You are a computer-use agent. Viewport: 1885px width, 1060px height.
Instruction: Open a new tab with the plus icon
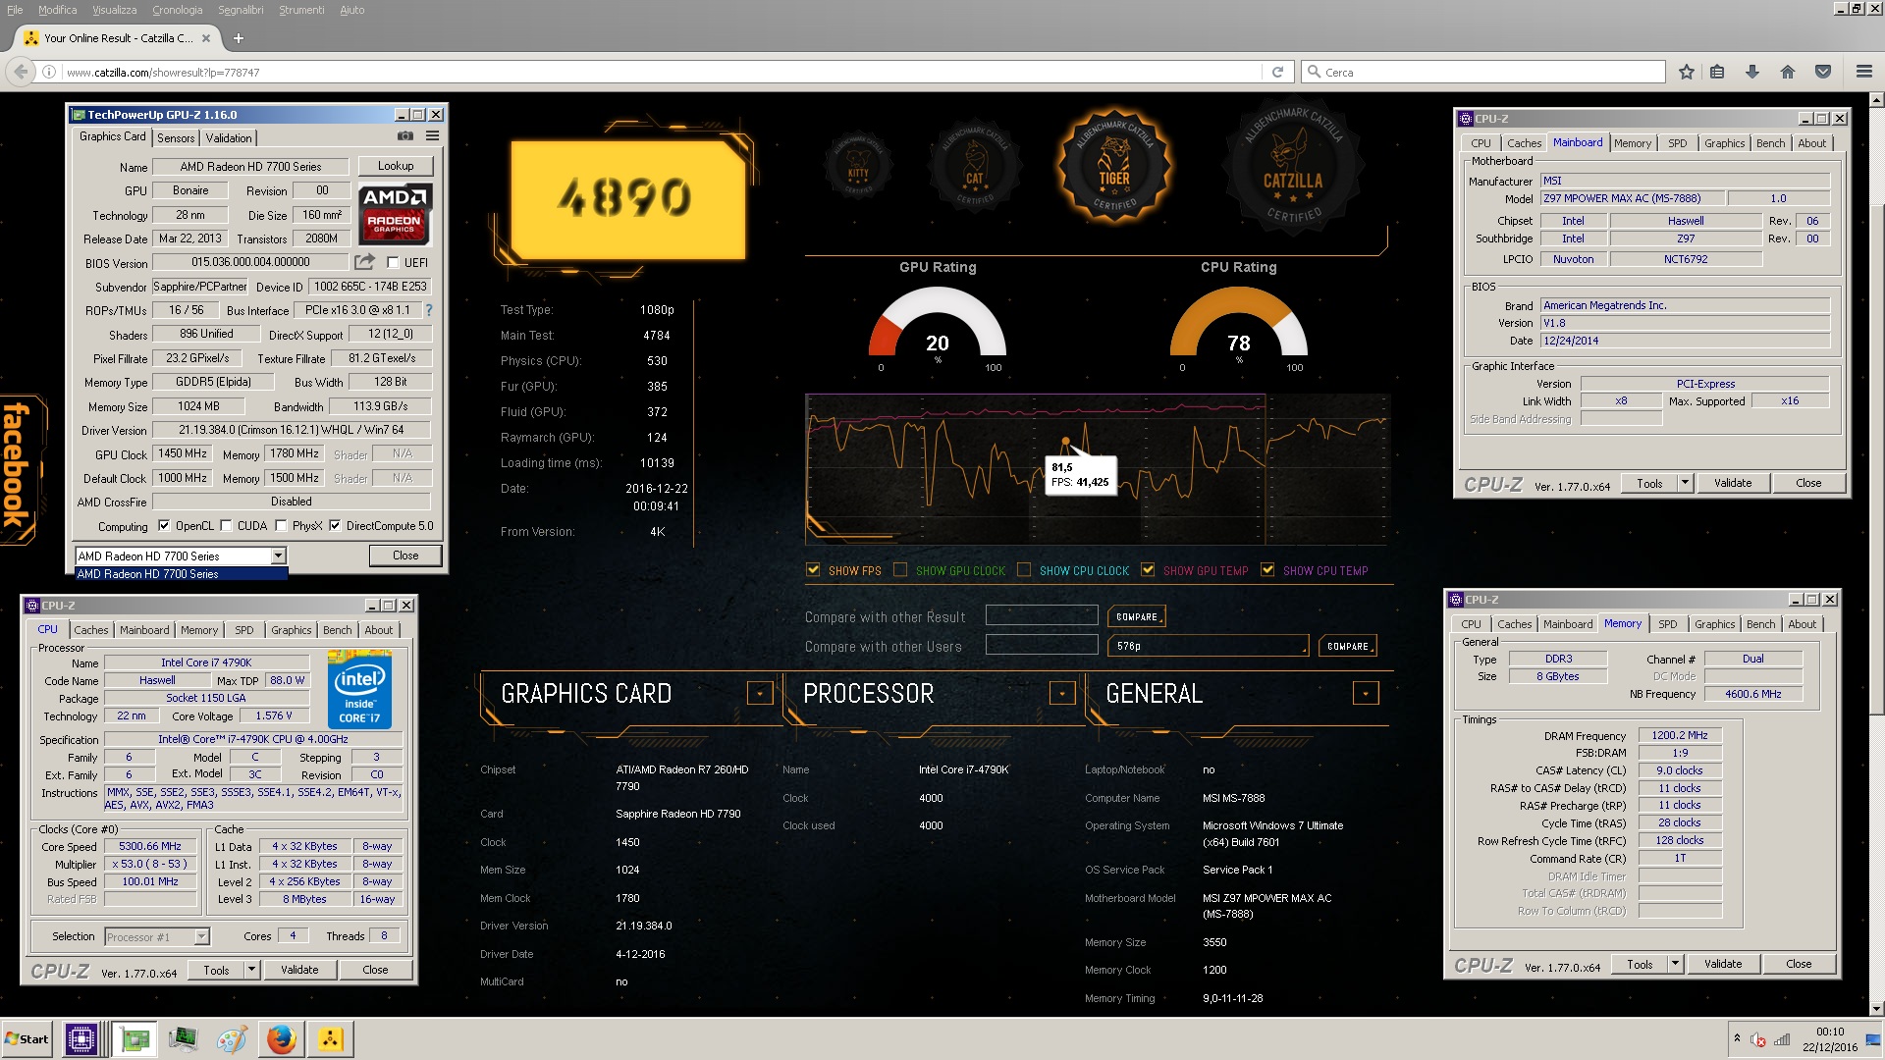point(238,38)
